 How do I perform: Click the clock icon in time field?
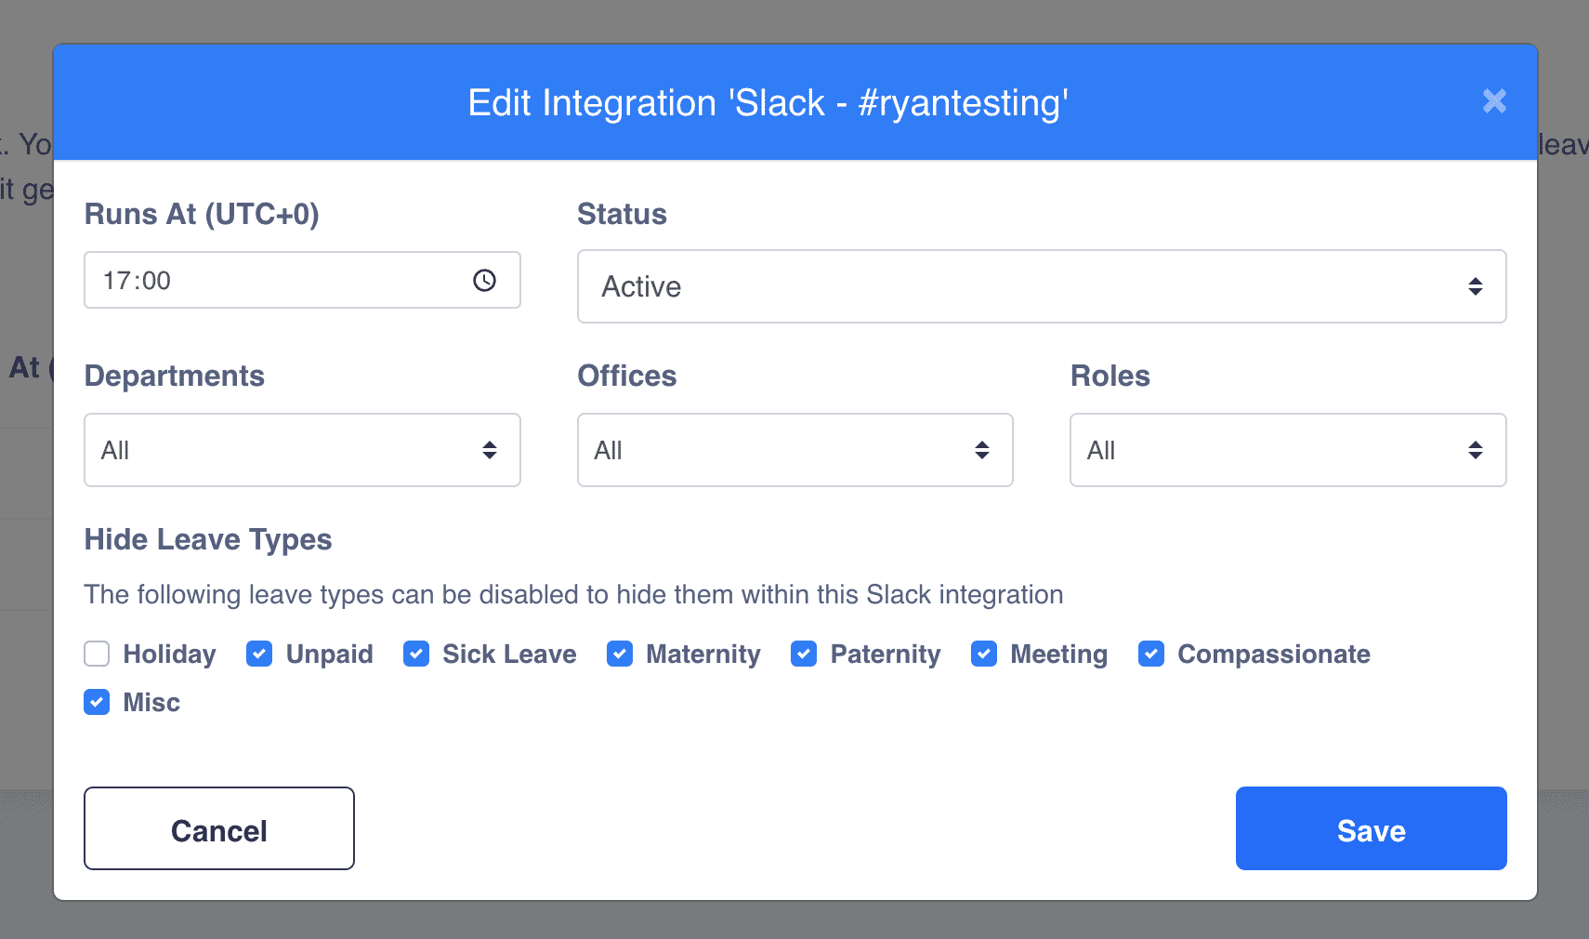pyautogui.click(x=484, y=281)
